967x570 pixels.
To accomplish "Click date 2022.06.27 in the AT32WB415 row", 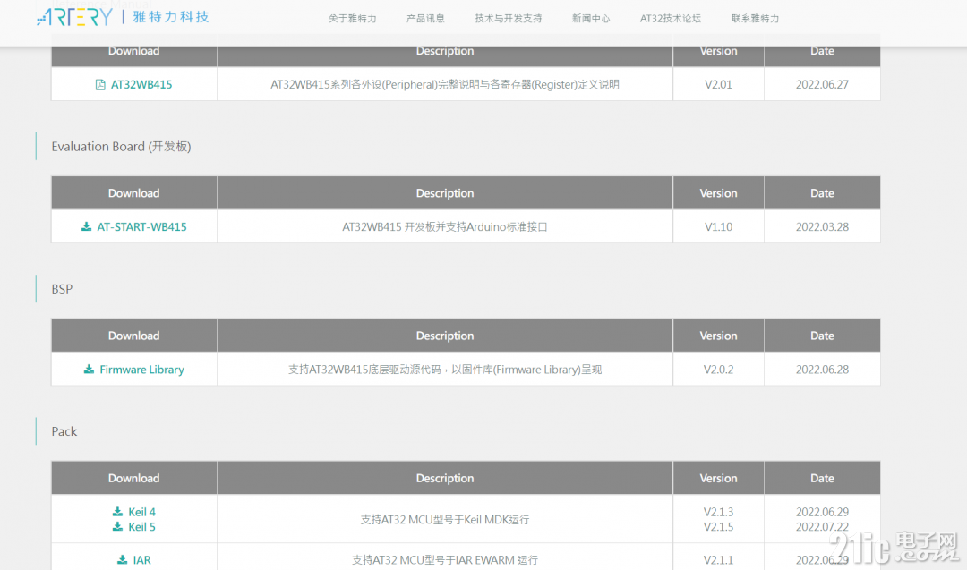I will click(x=822, y=85).
